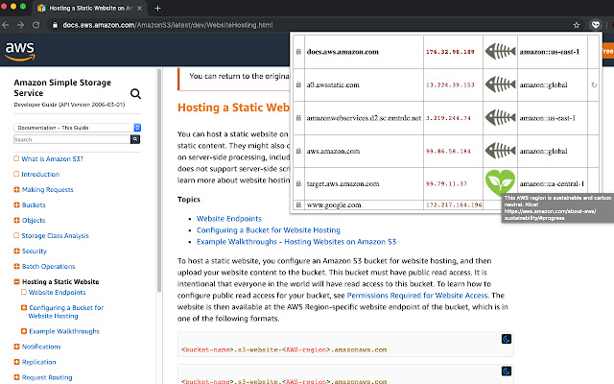
Task: Click the browser address bar URL
Action: (x=168, y=25)
